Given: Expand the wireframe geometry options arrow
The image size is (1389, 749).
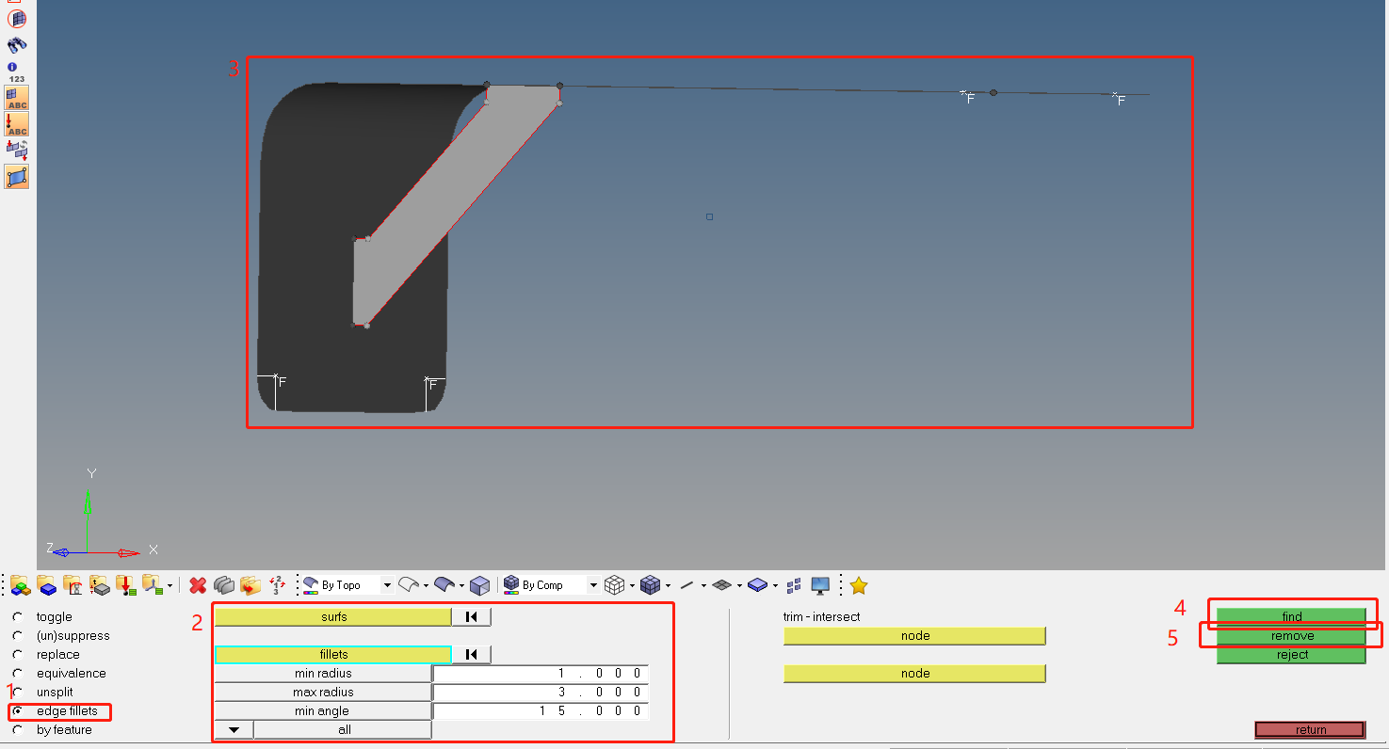Looking at the screenshot, I should point(426,585).
